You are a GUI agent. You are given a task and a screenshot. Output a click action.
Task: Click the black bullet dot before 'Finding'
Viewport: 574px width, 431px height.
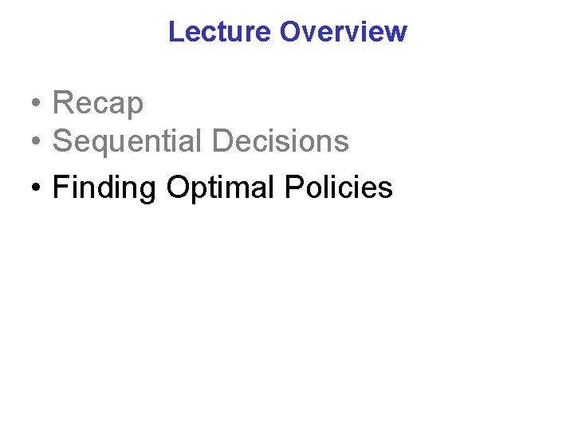click(36, 187)
